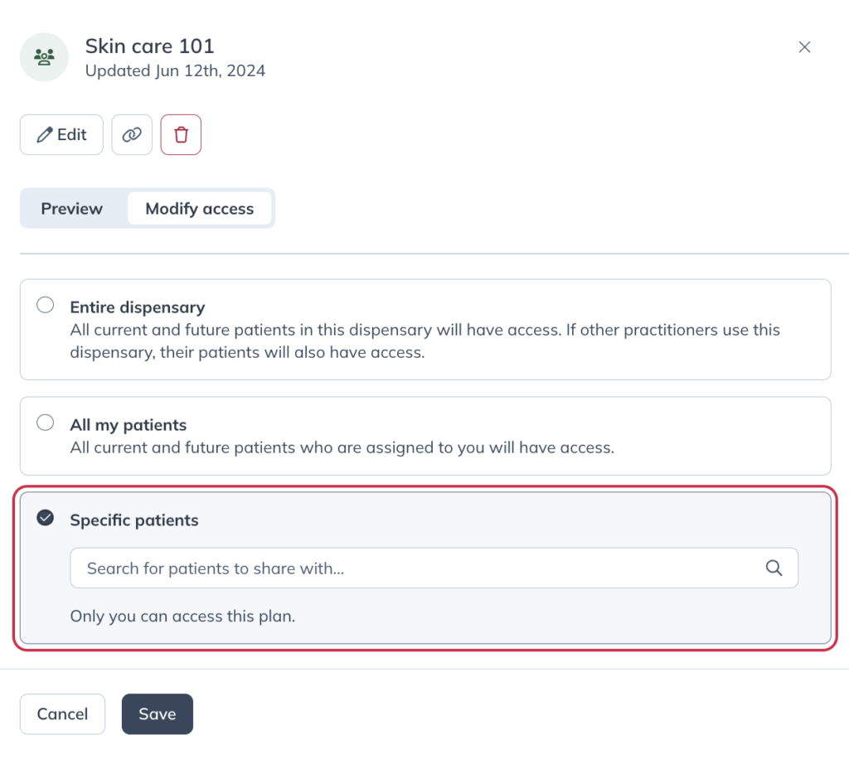The image size is (849, 759).
Task: Select the Entire dispensary radio button
Action: coord(46,305)
